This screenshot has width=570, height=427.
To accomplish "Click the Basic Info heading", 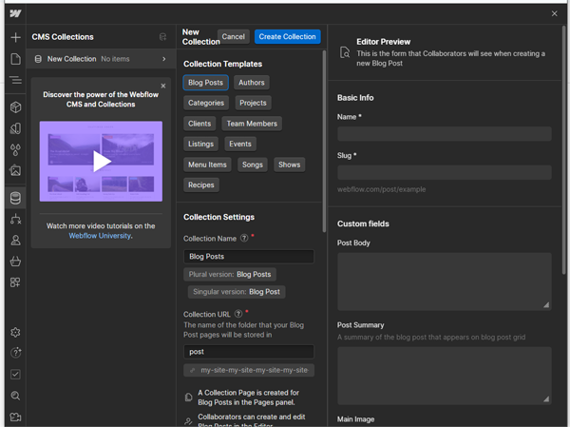I will point(355,98).
